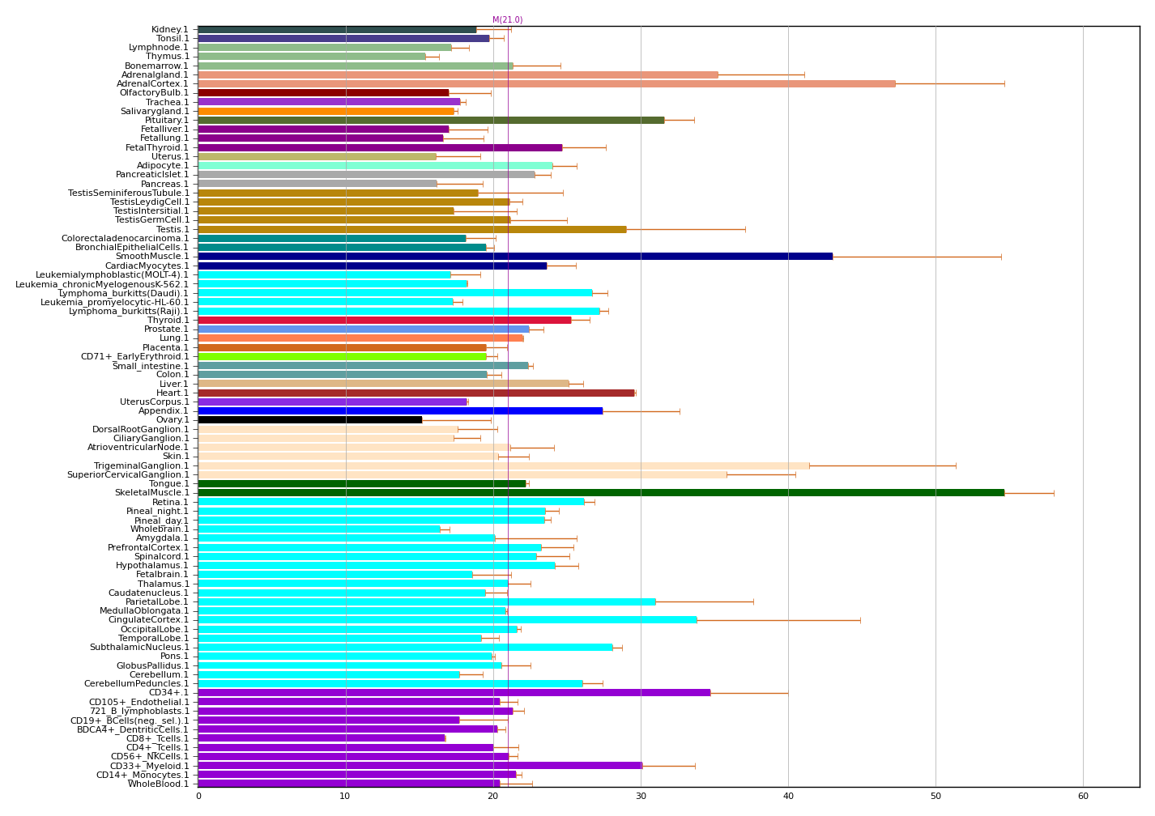Click the CingulateCortex.1 cyan bar
Screen dimensions: 1155x816
tap(447, 619)
